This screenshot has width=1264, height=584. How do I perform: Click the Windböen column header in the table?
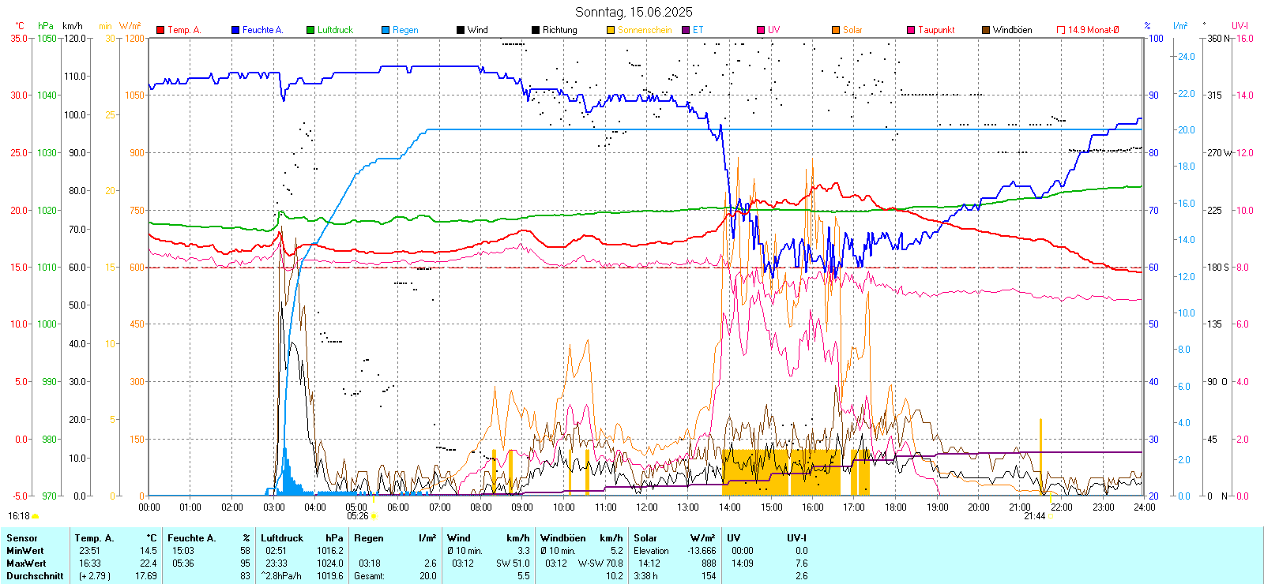click(x=563, y=538)
